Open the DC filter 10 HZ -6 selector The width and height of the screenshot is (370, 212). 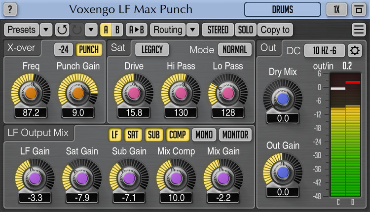[325, 50]
